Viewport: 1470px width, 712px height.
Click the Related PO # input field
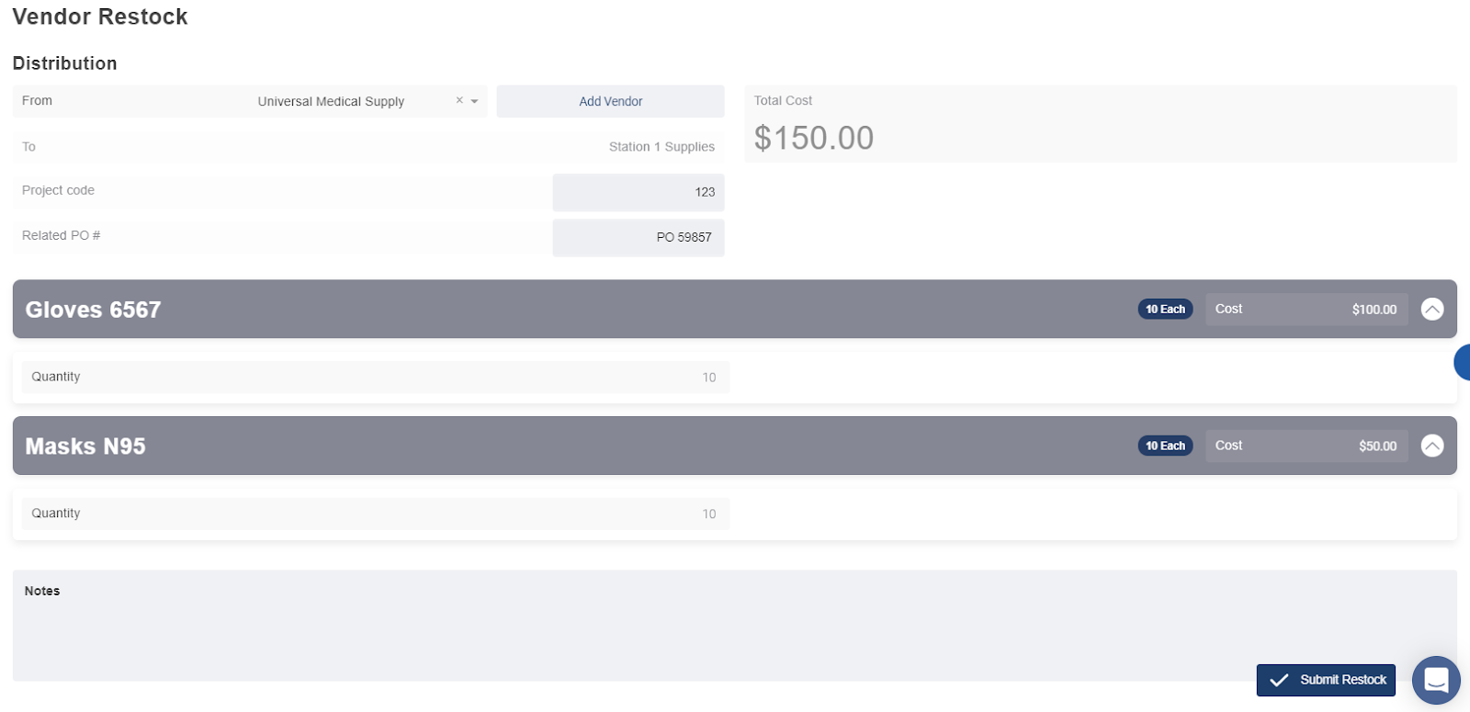639,237
